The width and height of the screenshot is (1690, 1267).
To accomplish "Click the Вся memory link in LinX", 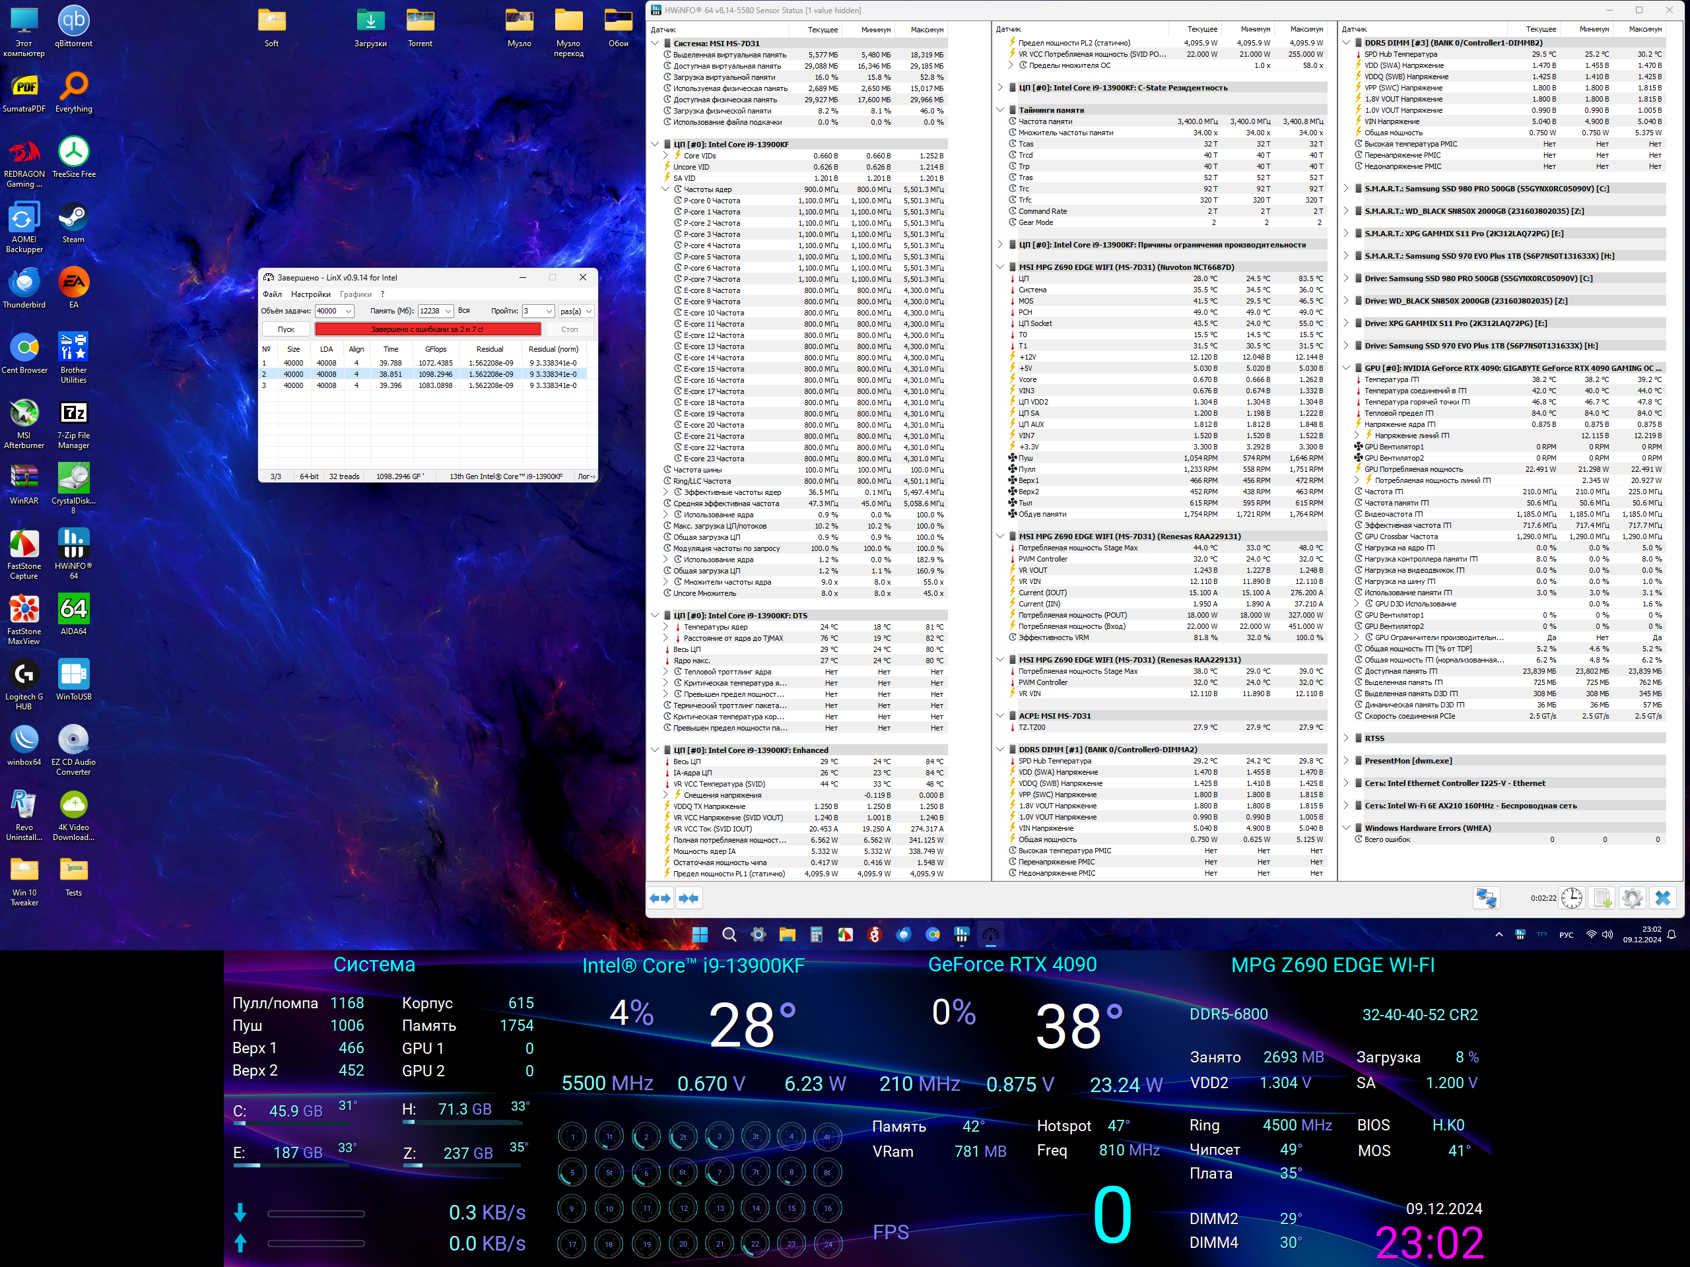I will click(463, 311).
